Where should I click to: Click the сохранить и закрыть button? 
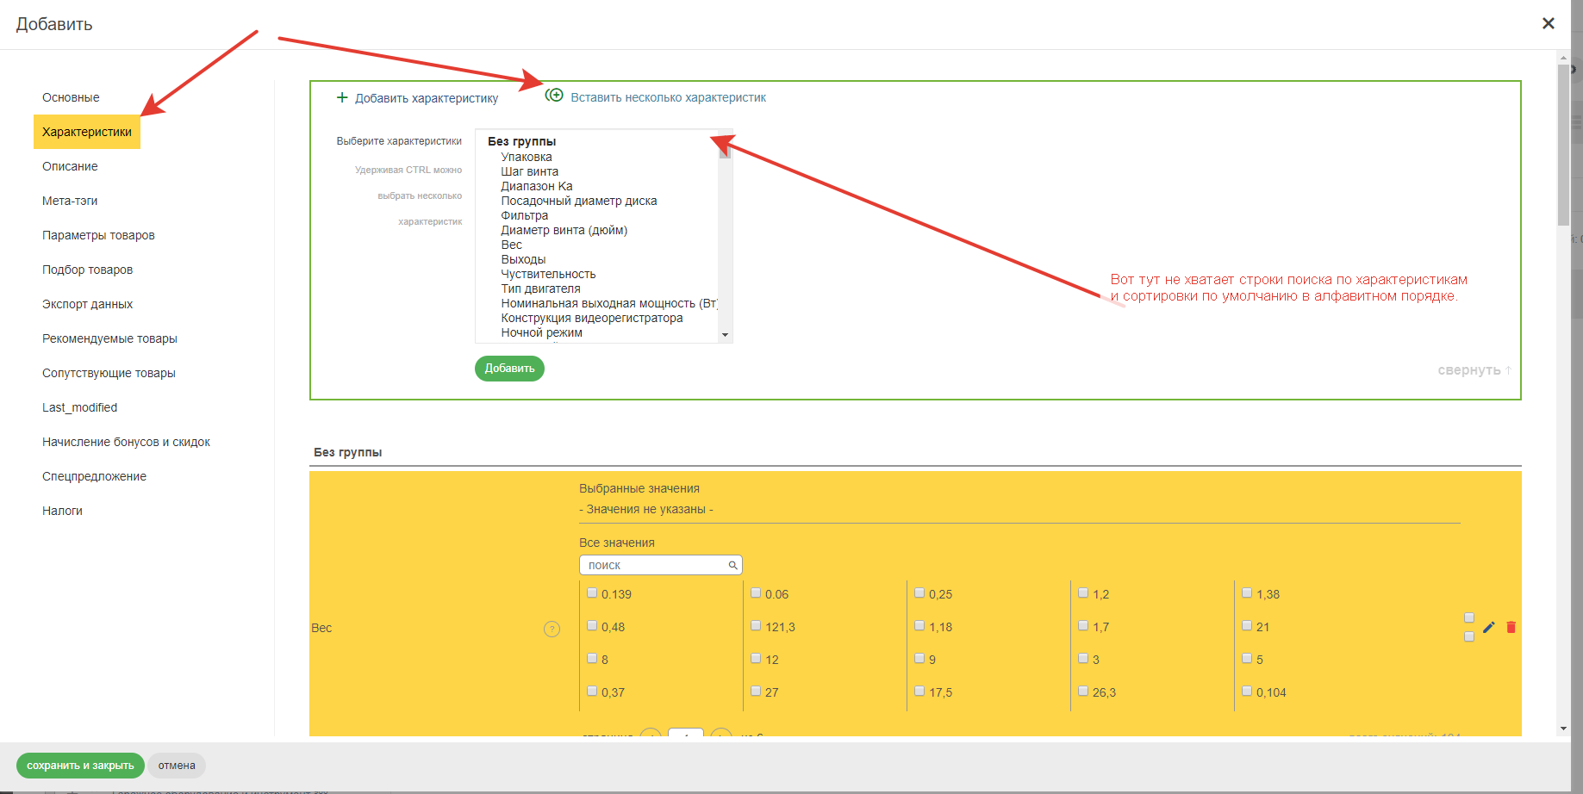(80, 765)
